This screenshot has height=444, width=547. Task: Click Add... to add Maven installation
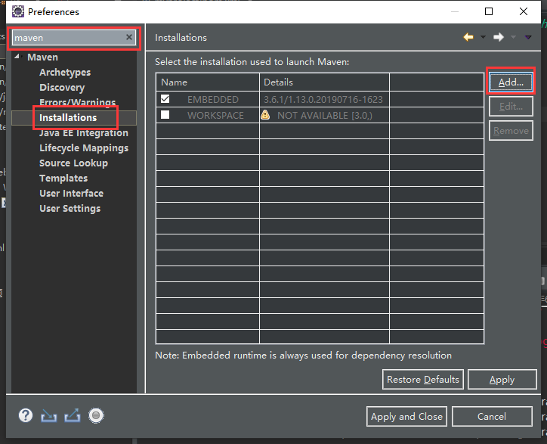(511, 82)
